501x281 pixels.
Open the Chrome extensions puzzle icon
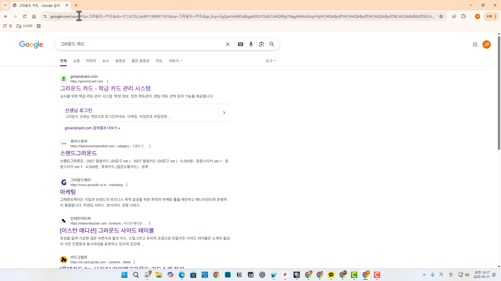tap(464, 16)
